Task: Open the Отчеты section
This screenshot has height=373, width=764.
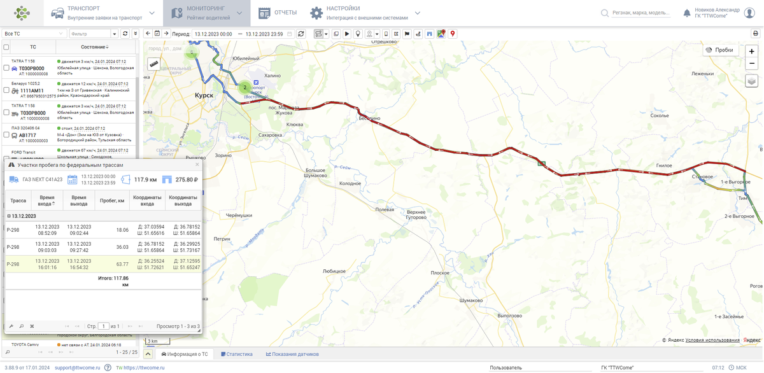Action: [x=278, y=13]
